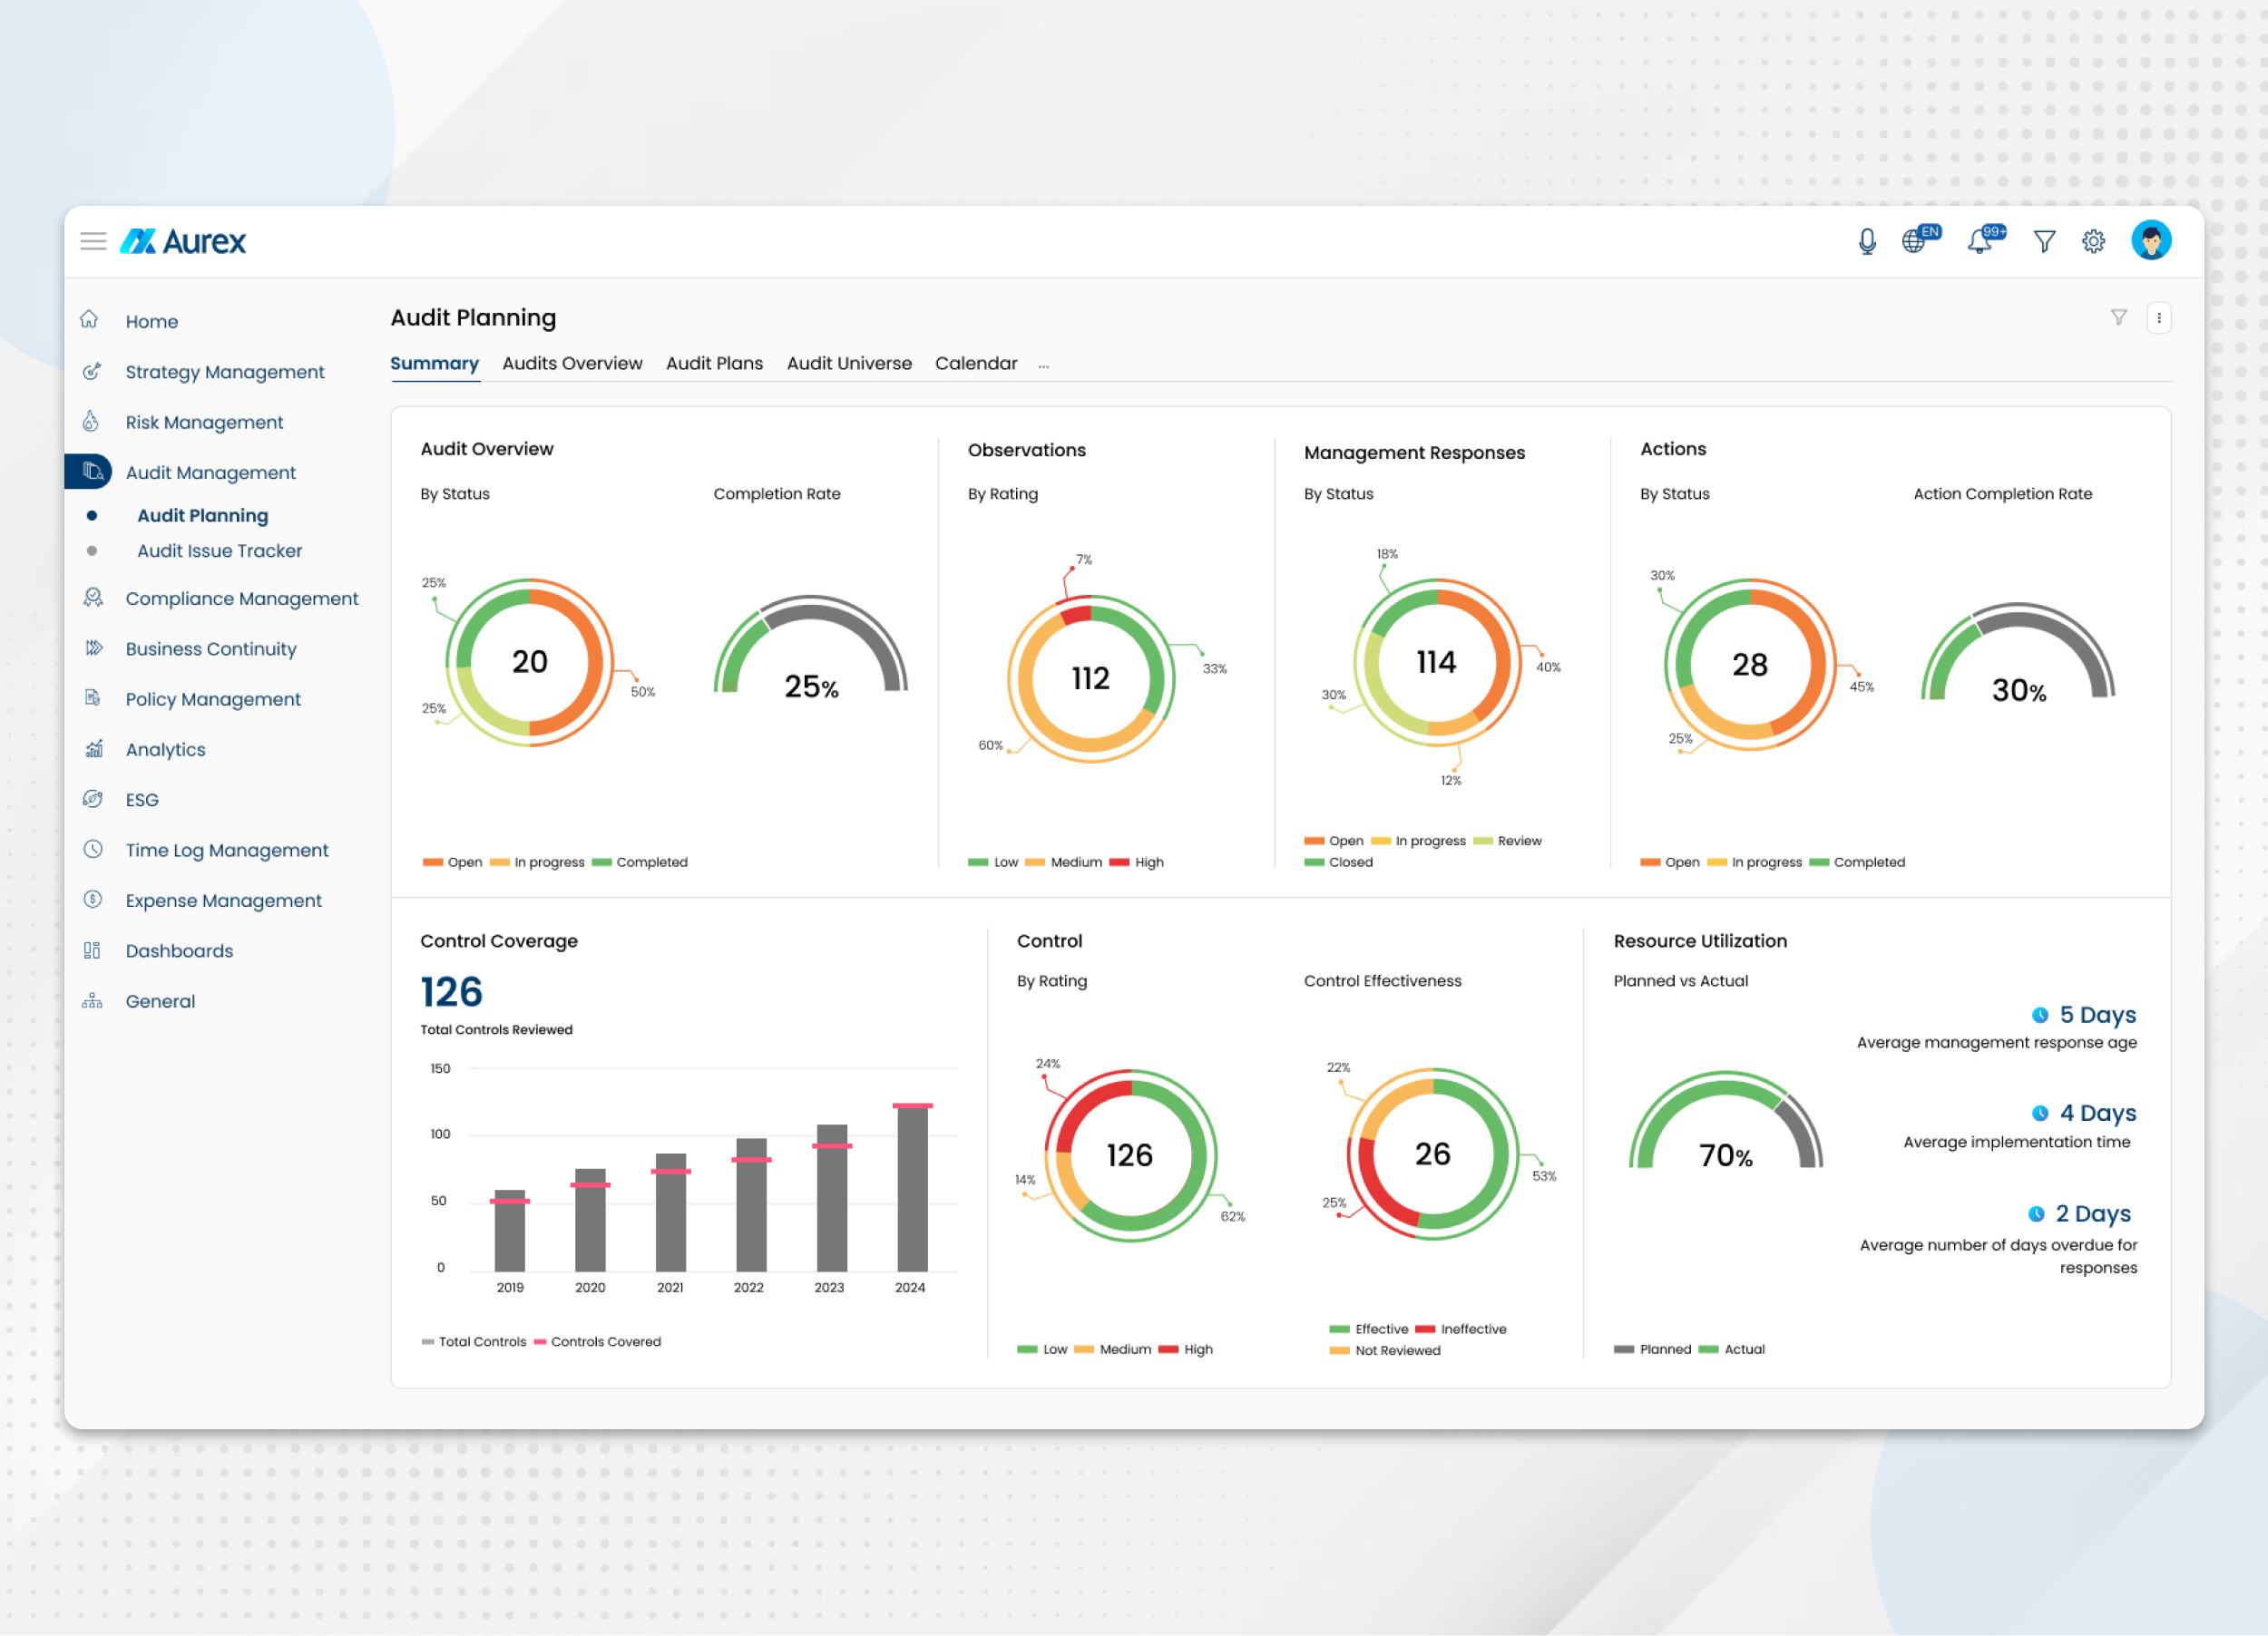Open Audit Issue Tracker link
This screenshot has height=1636, width=2268.
(219, 550)
